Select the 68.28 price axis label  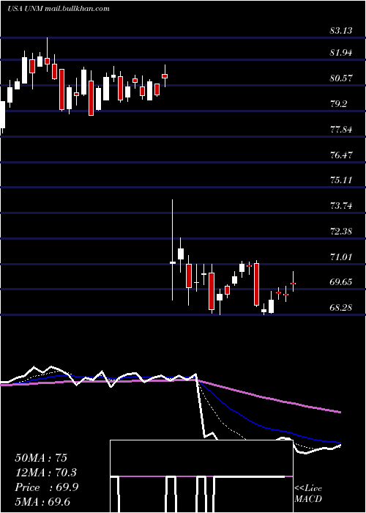pyautogui.click(x=341, y=308)
